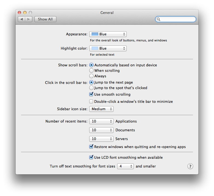This screenshot has width=214, height=196.
Task: Open help with the question mark button
Action: (x=190, y=166)
